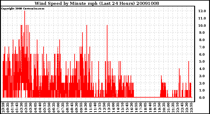Click the 23:20 time label
The height and width of the screenshot is (114, 210).
tap(187, 108)
